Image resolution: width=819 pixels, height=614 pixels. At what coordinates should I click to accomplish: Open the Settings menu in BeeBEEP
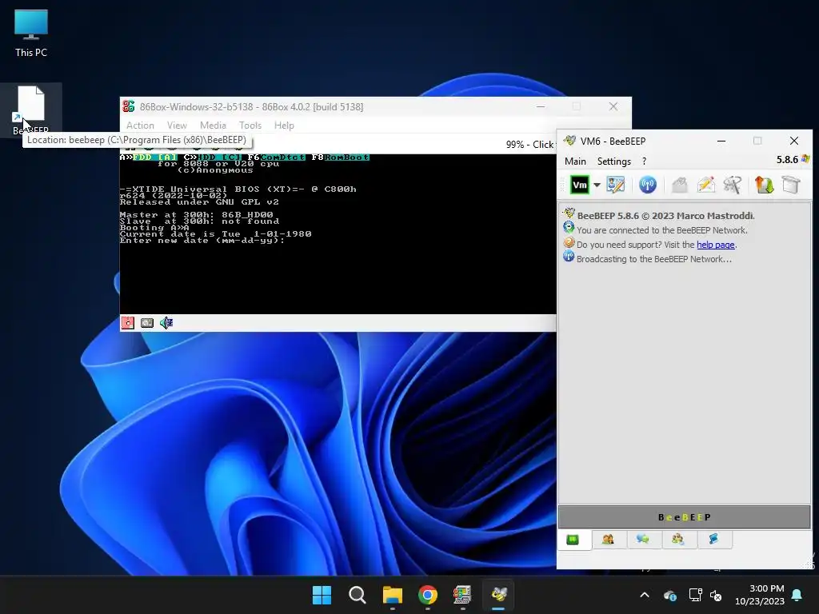614,161
